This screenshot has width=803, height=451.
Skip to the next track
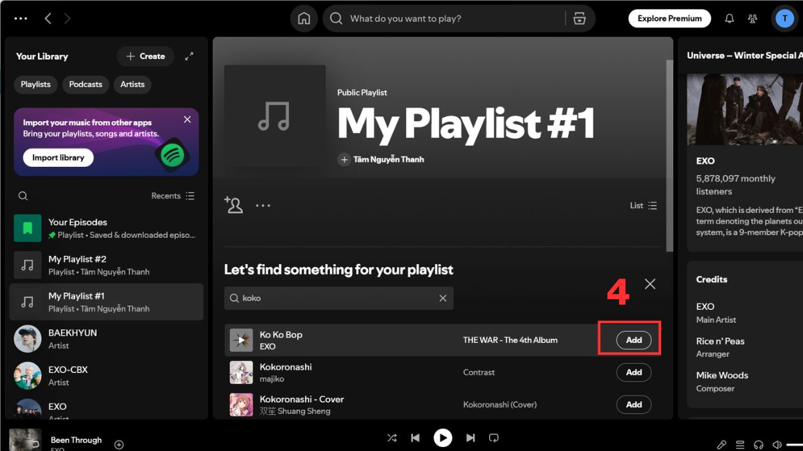pyautogui.click(x=470, y=438)
